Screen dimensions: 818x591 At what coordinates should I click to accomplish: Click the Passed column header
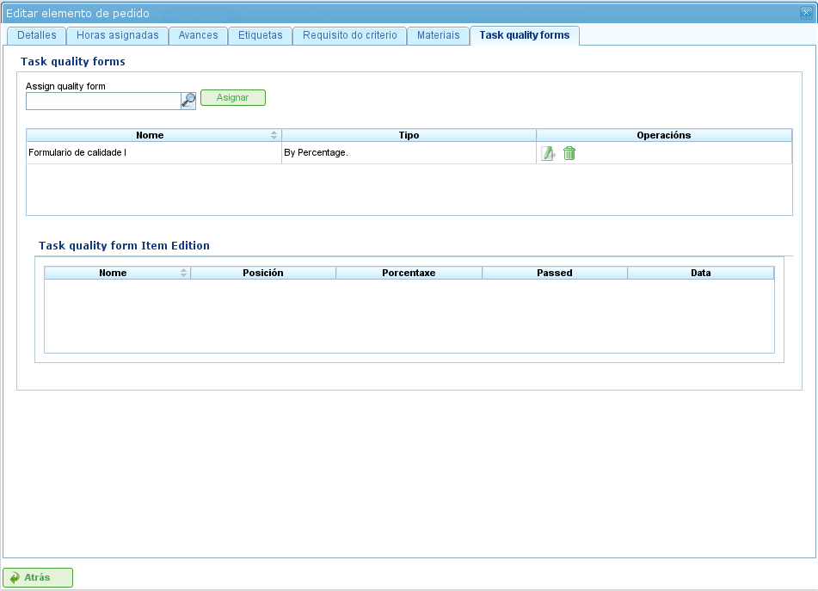coord(554,273)
